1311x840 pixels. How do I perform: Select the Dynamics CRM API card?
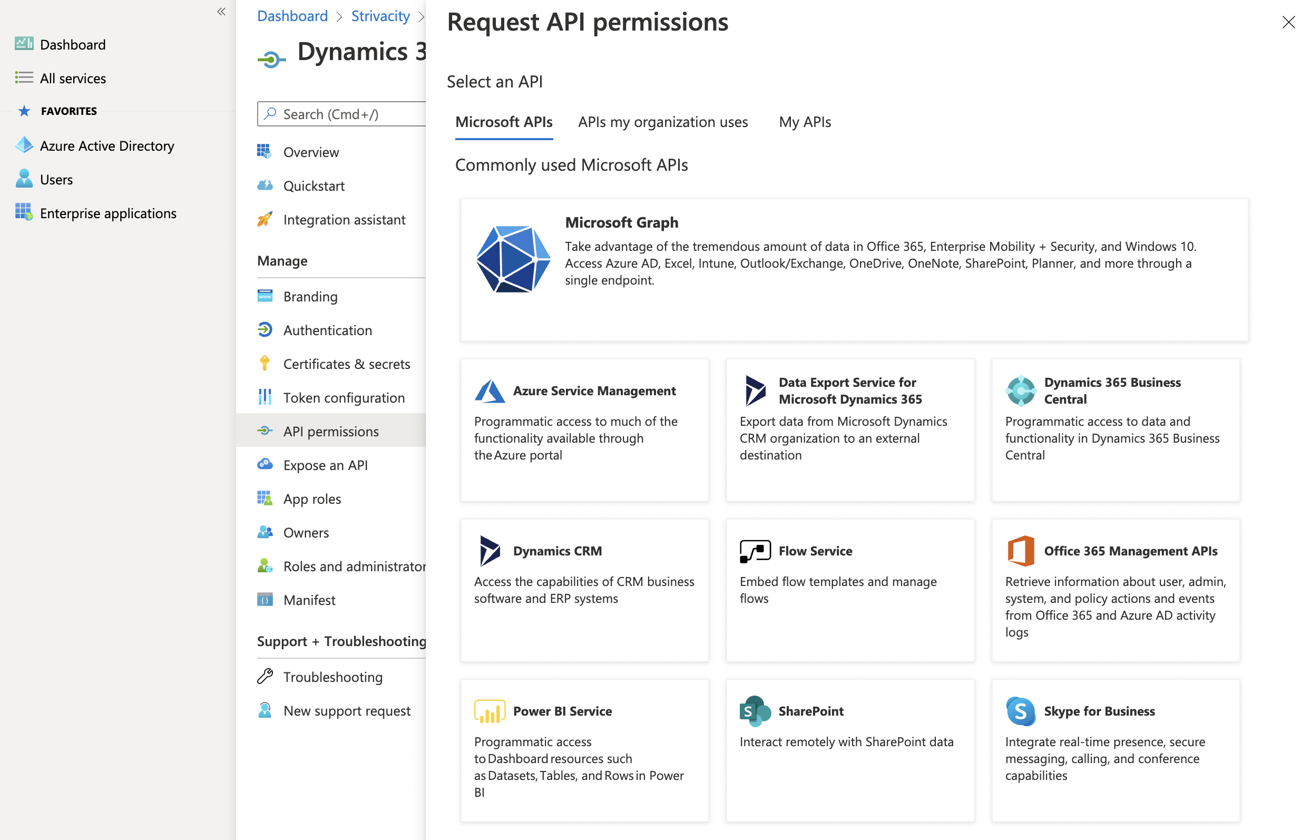pyautogui.click(x=584, y=590)
